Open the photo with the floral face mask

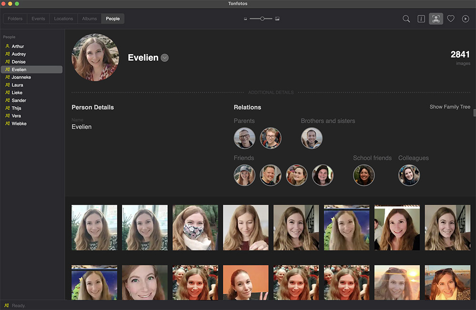tap(195, 228)
